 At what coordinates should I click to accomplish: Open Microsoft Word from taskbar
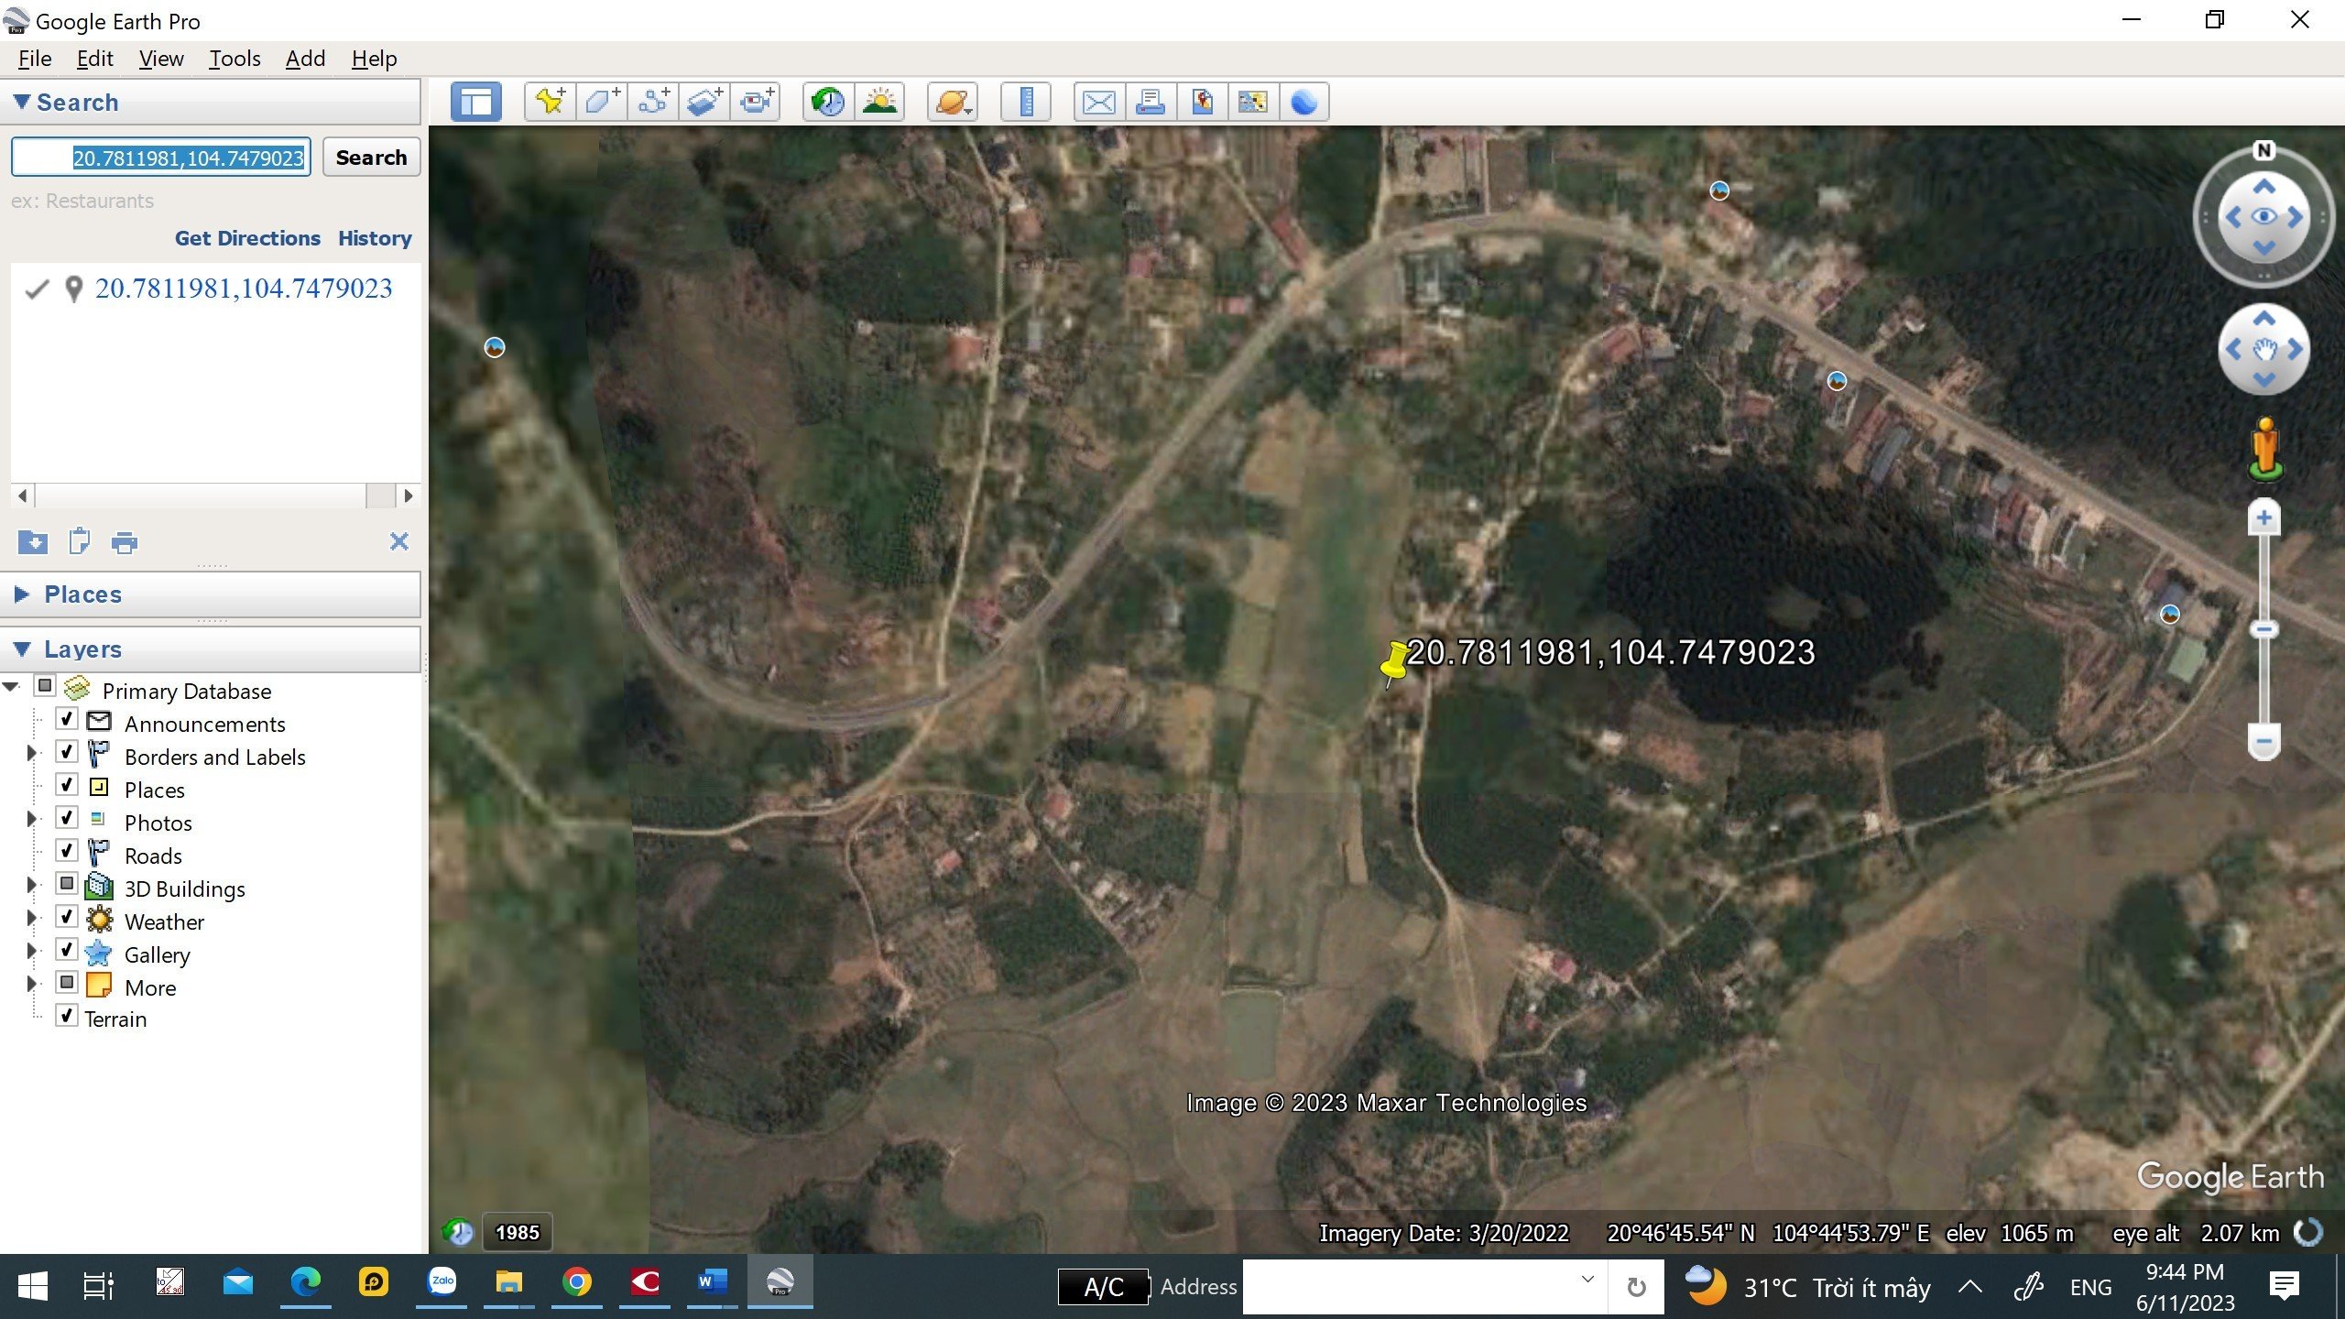[712, 1282]
